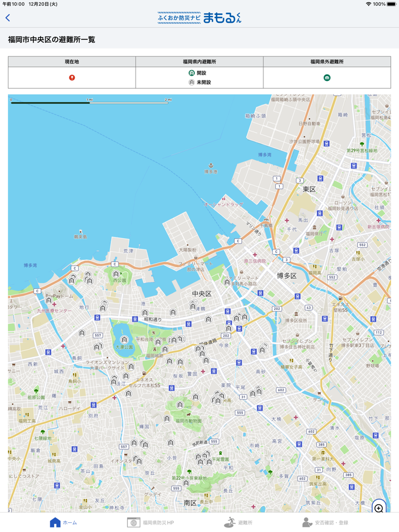The image size is (399, 532).
Task: Tap the shelter marker left of 福岡市動物園 label
Action: click(167, 419)
